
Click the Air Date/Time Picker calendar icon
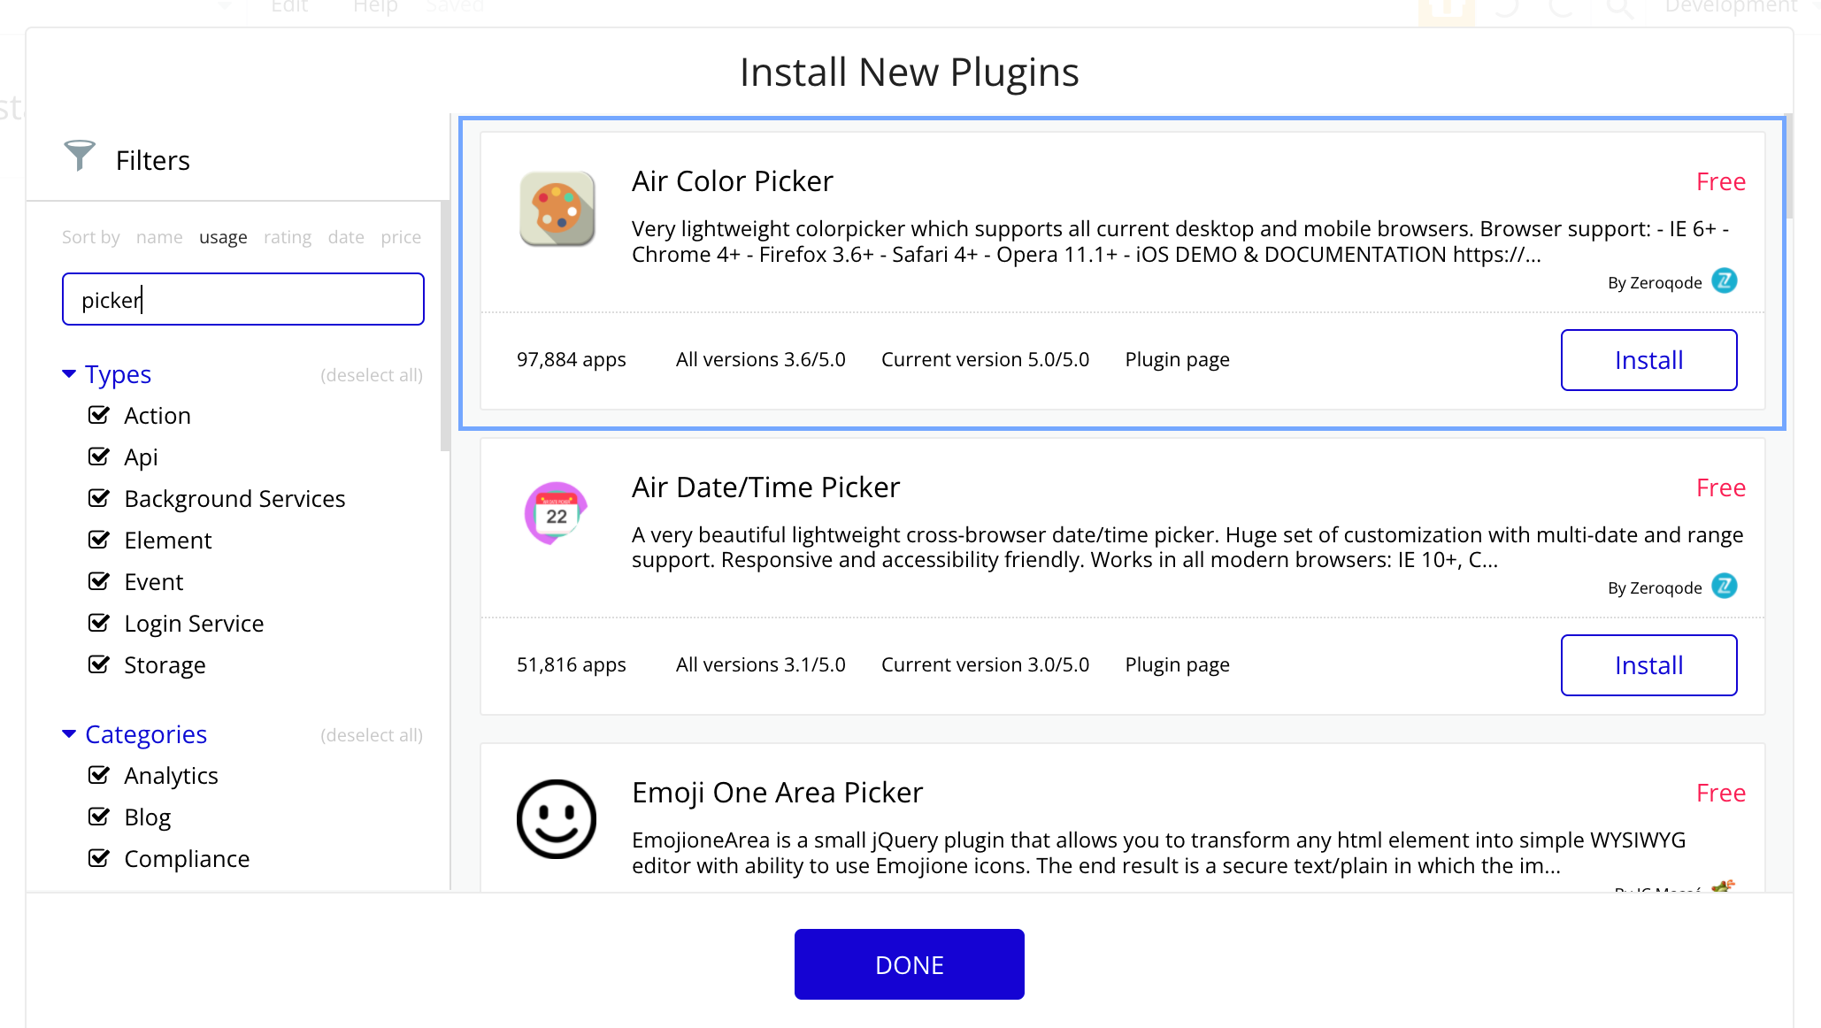point(557,513)
